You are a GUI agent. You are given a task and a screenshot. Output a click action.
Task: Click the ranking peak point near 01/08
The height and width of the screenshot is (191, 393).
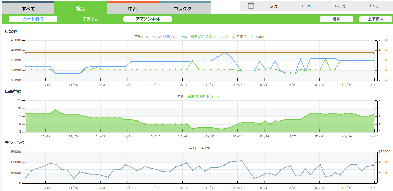point(242,161)
